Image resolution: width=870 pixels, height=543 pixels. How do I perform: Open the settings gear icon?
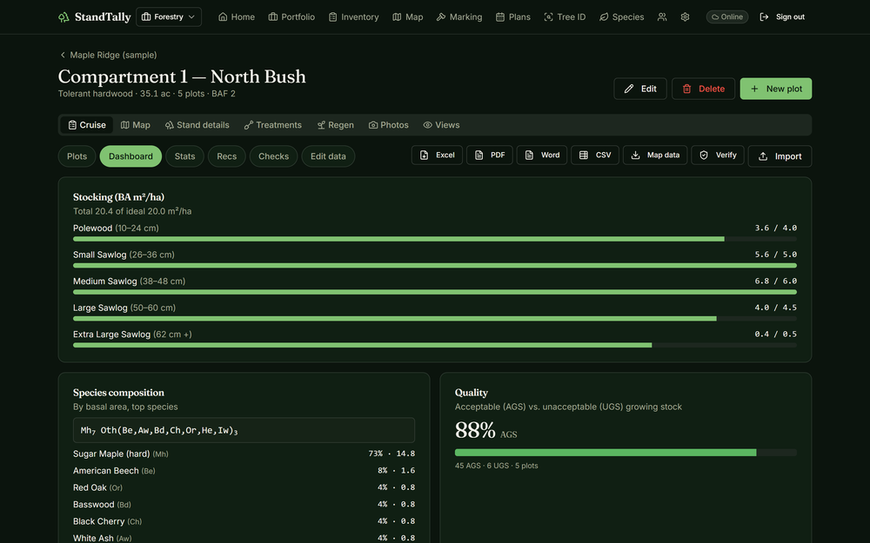pos(686,17)
